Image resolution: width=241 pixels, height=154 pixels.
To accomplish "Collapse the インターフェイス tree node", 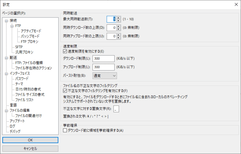I will pos(7,73).
